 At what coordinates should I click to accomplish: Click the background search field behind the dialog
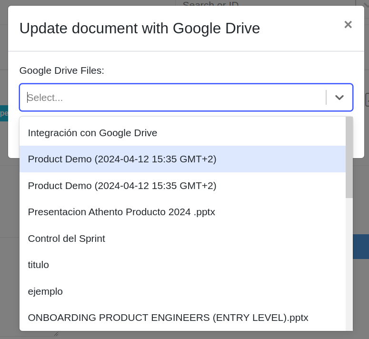click(x=262, y=4)
